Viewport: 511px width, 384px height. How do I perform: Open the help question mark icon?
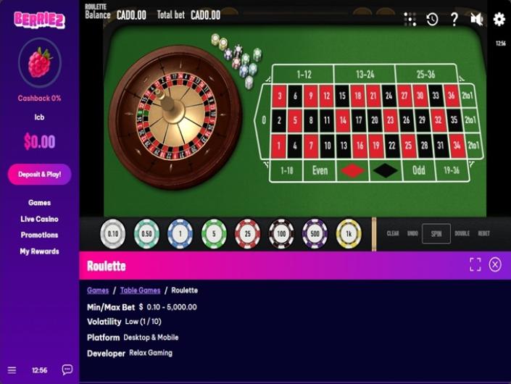(x=454, y=20)
